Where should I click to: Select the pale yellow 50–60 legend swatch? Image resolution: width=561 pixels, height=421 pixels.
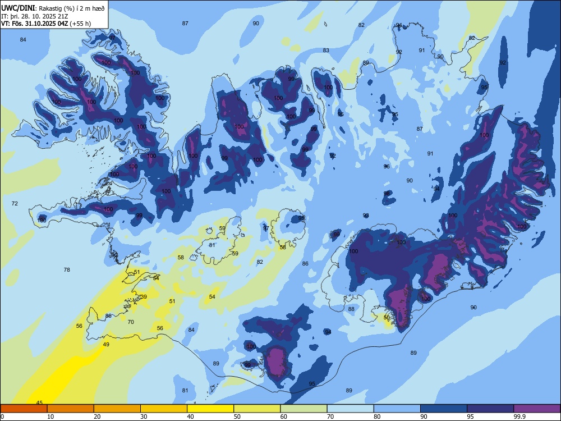point(257,409)
